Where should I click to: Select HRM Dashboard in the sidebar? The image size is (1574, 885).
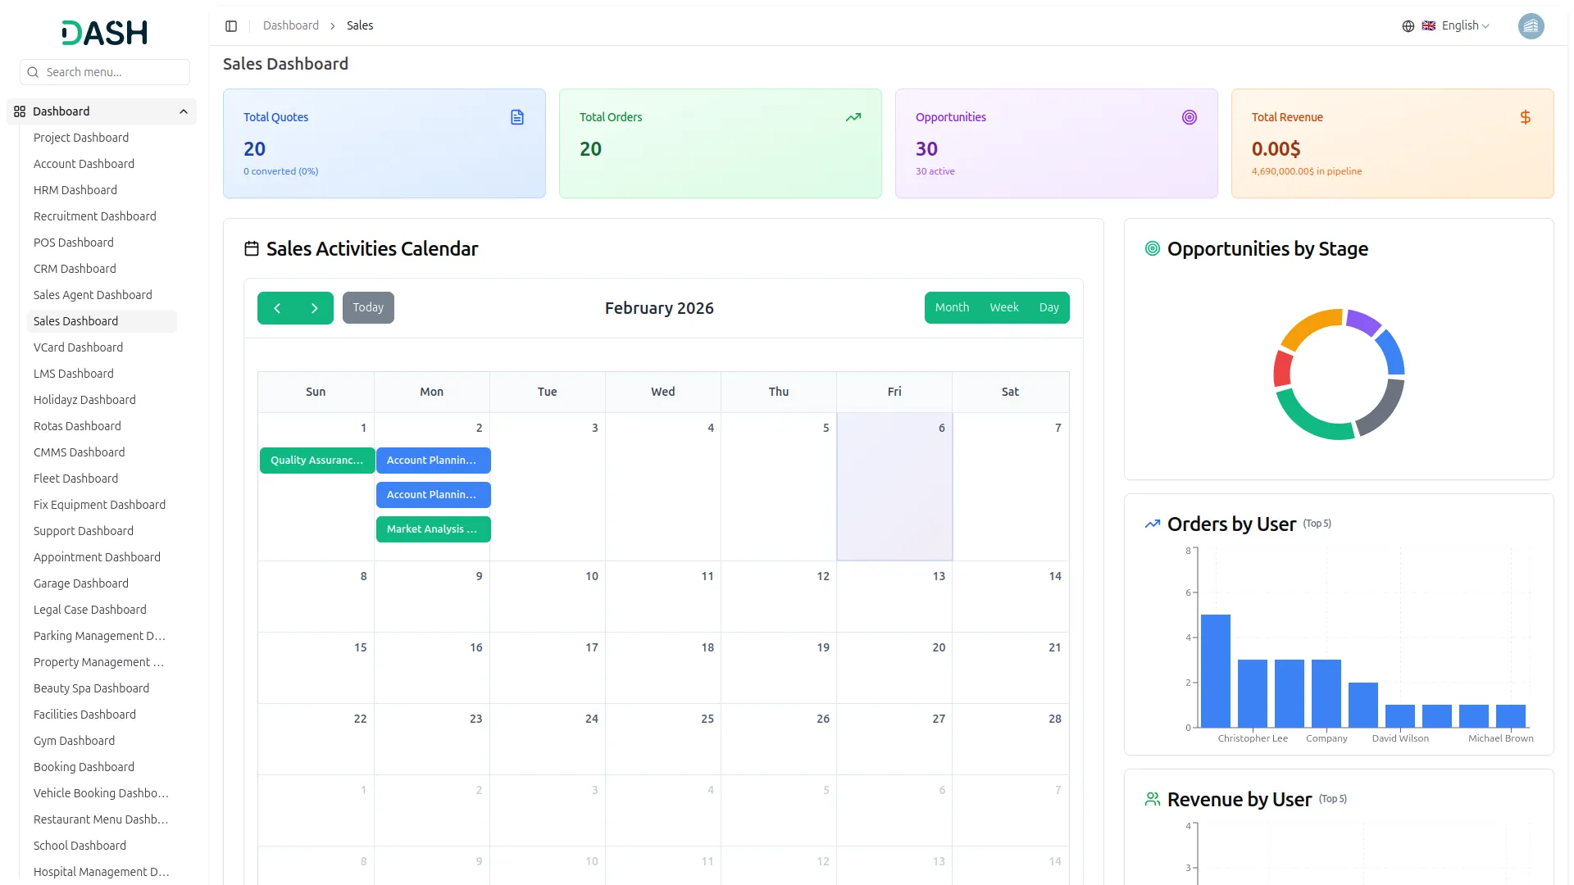click(75, 190)
